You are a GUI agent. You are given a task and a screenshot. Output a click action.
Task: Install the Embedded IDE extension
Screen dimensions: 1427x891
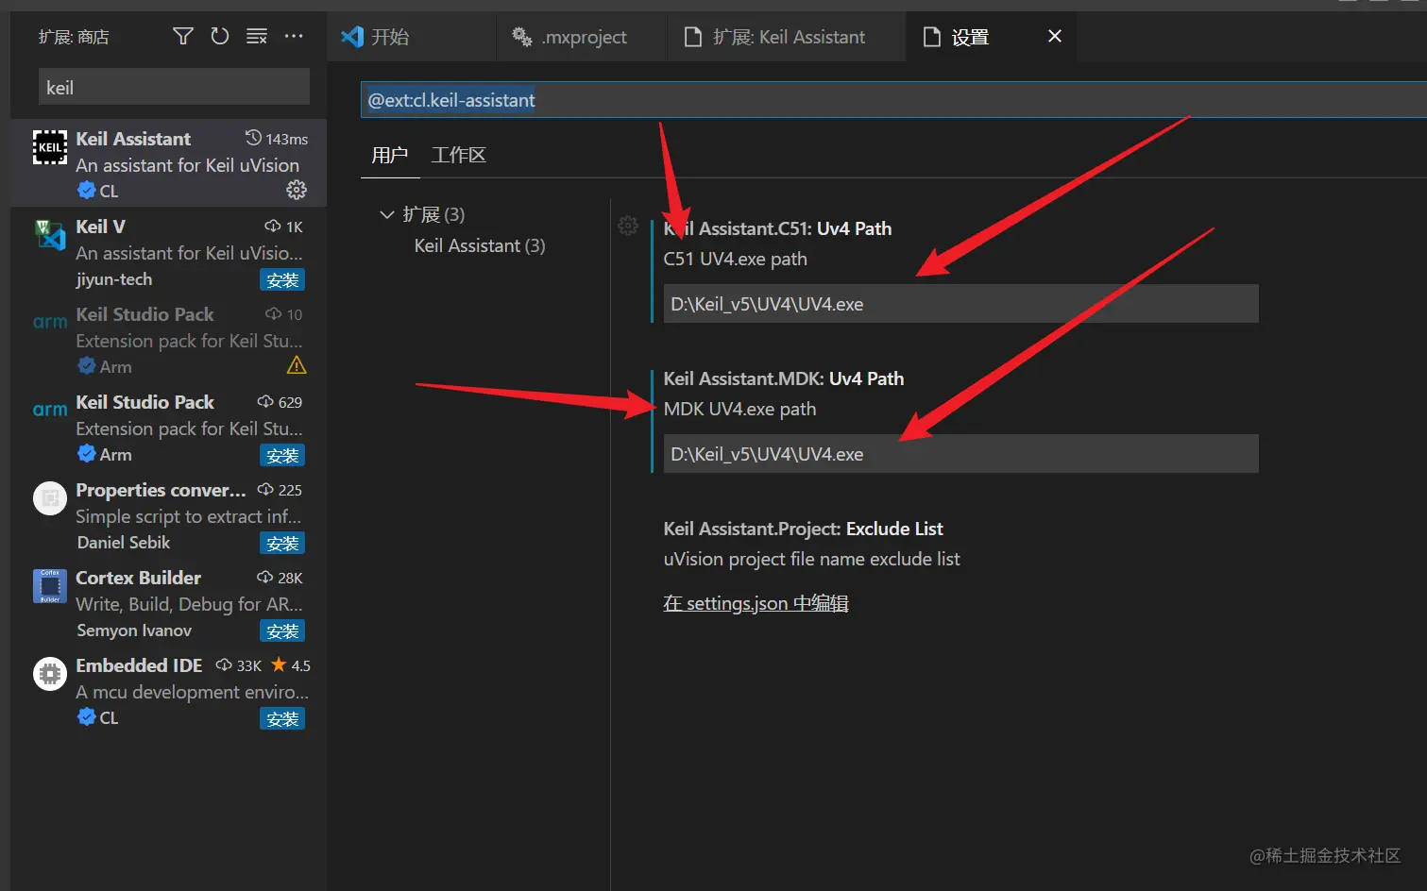coord(282,719)
